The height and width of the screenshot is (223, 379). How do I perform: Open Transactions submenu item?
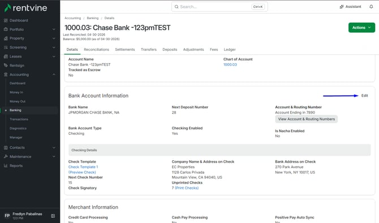pyautogui.click(x=19, y=119)
